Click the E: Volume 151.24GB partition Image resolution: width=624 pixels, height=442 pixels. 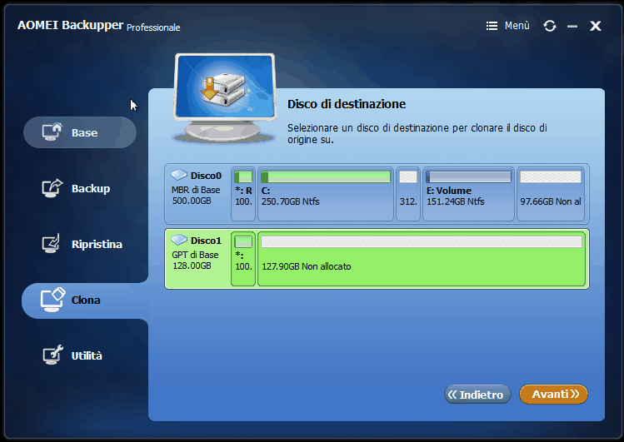[x=468, y=194]
